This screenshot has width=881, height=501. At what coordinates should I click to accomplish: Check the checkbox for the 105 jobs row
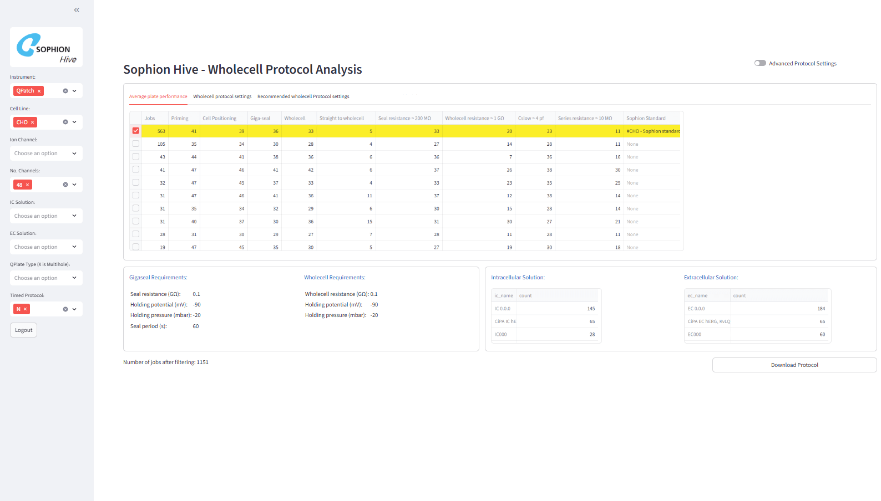[136, 144]
